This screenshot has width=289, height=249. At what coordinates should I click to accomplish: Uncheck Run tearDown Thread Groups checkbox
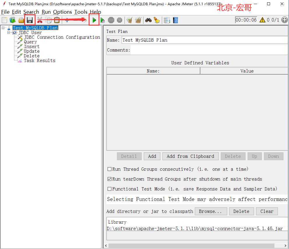point(109,179)
